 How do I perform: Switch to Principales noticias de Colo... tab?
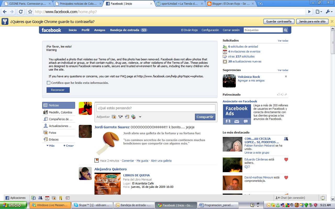78,4
